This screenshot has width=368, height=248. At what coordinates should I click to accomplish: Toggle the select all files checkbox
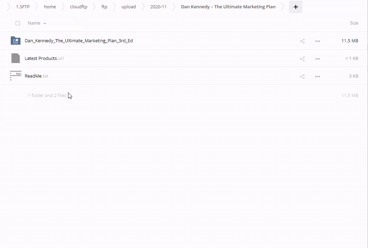point(18,23)
